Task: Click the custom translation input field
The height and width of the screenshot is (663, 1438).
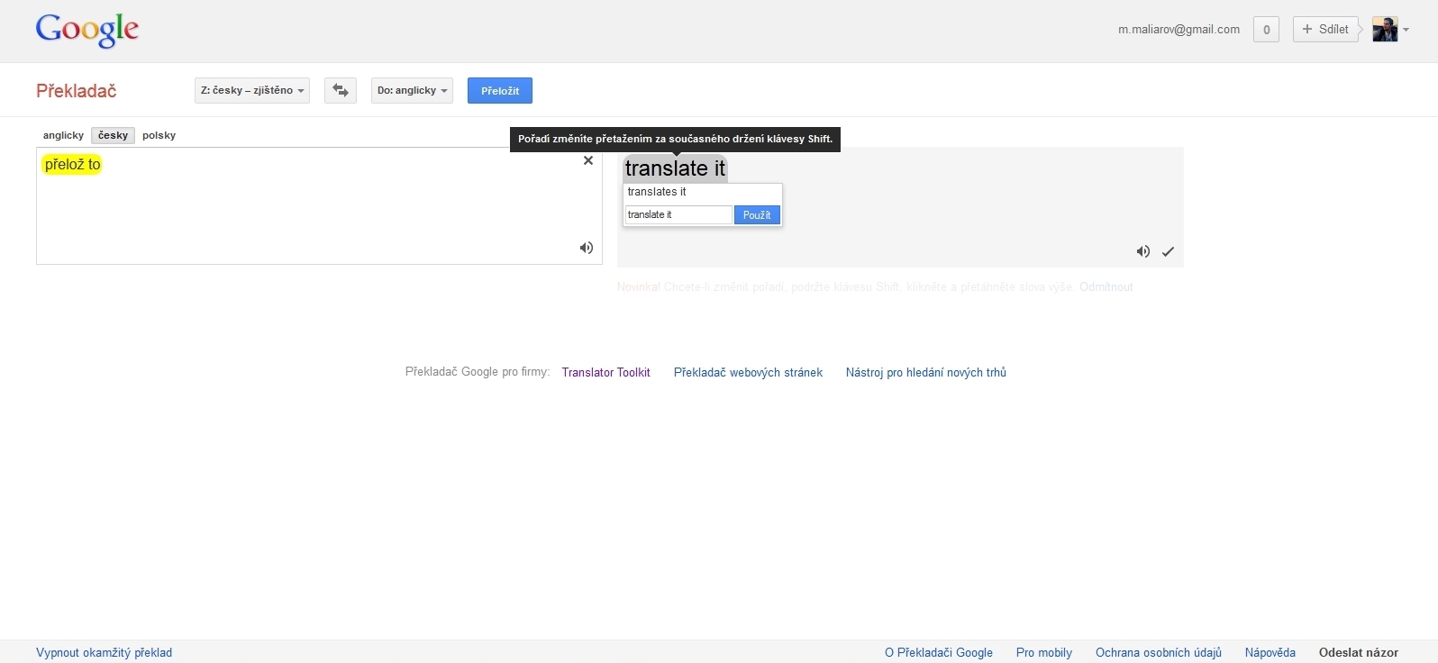Action: [678, 214]
